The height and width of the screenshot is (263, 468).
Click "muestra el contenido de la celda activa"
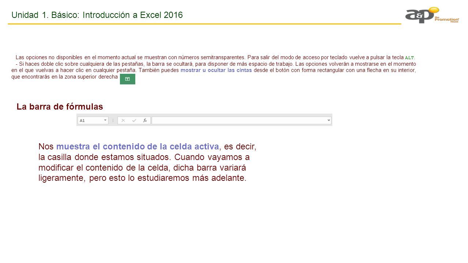(x=138, y=146)
